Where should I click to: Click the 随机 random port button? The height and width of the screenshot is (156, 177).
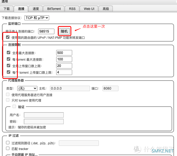(64, 31)
